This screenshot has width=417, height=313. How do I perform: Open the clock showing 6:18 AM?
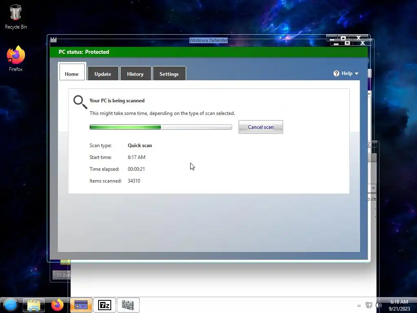coord(399,305)
